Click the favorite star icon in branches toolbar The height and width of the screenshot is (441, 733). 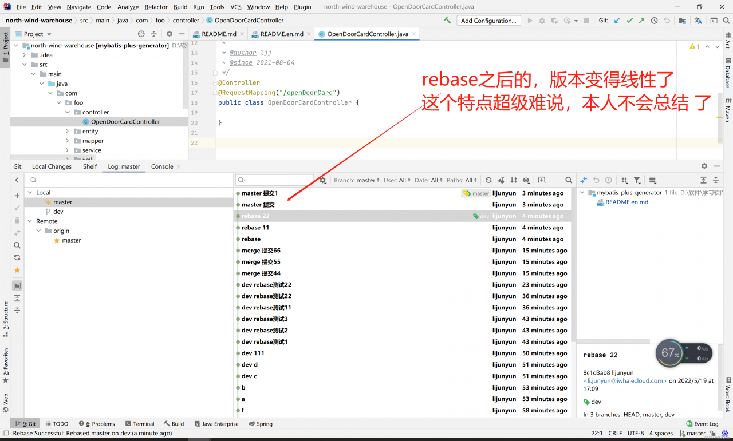pos(17,270)
